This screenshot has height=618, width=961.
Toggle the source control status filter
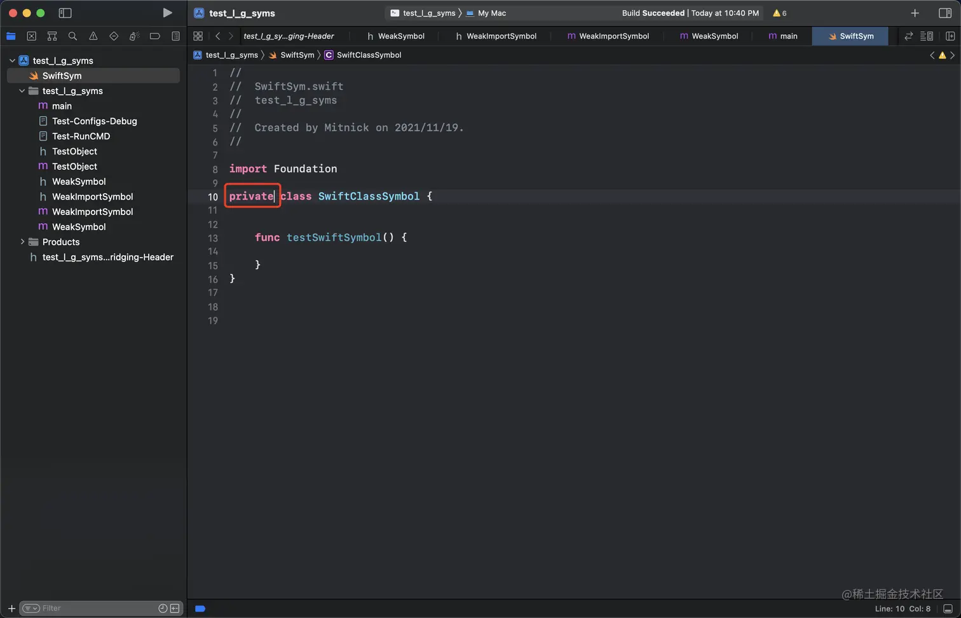tap(175, 608)
